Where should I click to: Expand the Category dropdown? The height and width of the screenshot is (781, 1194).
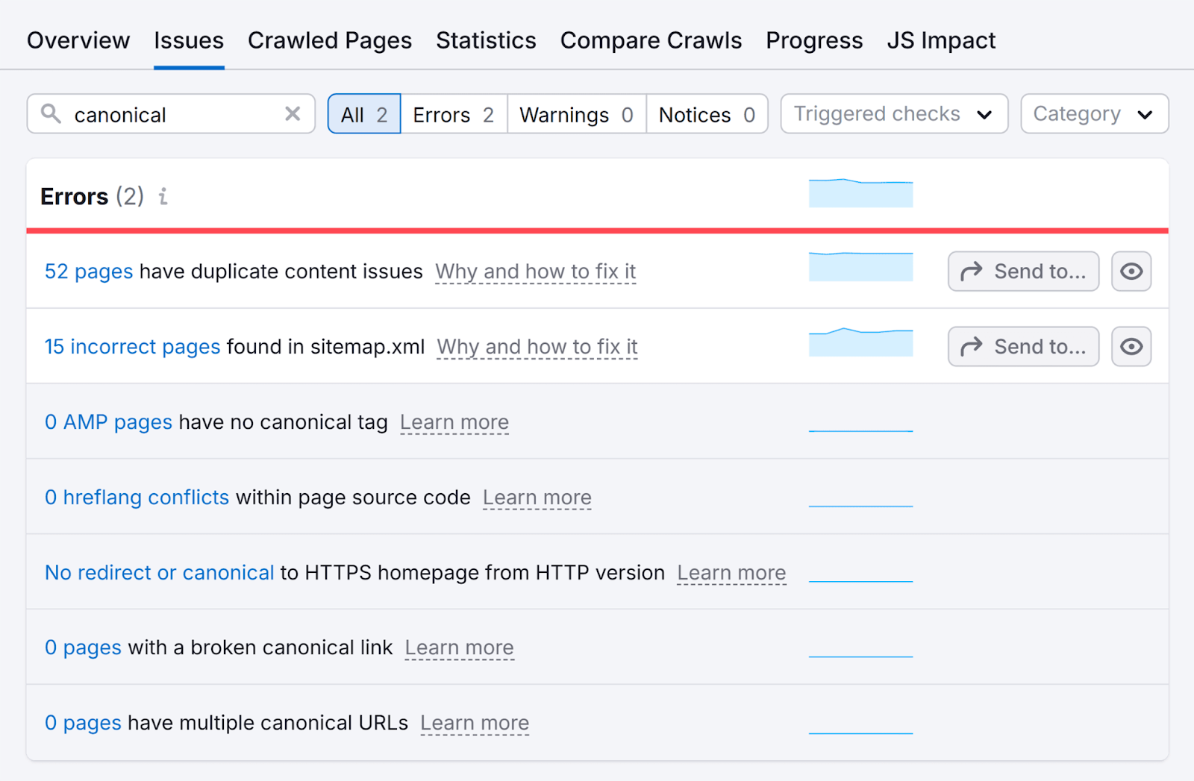(x=1093, y=113)
